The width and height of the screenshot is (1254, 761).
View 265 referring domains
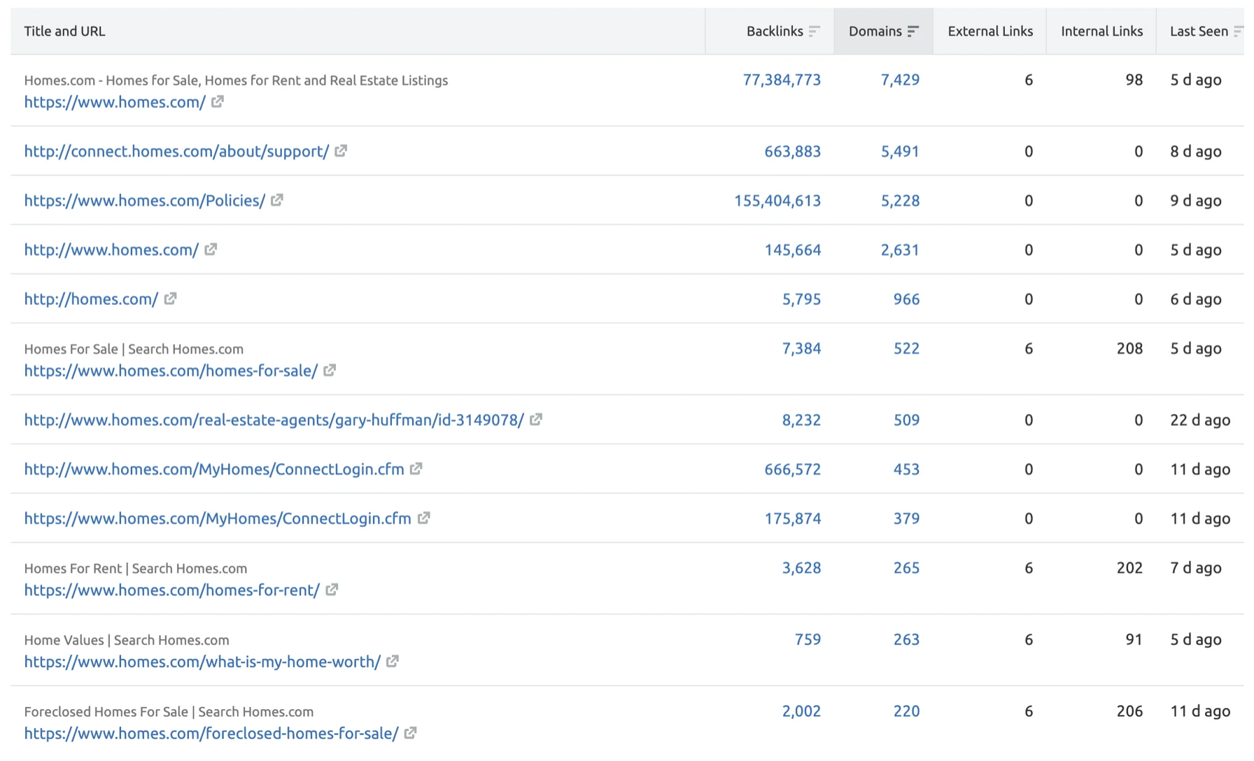click(x=906, y=568)
